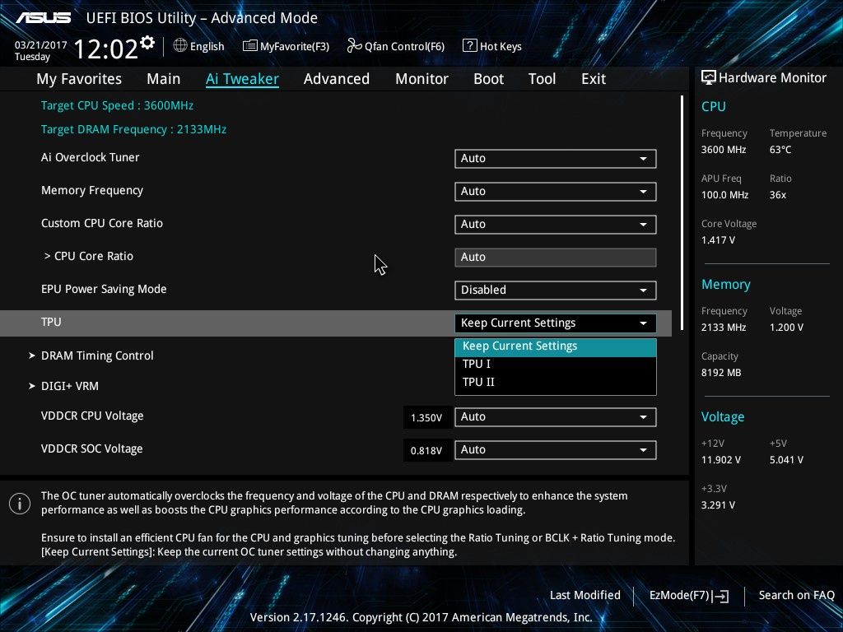Open VDDCR SOC Voltage dropdown
The width and height of the screenshot is (843, 632).
pyautogui.click(x=556, y=450)
